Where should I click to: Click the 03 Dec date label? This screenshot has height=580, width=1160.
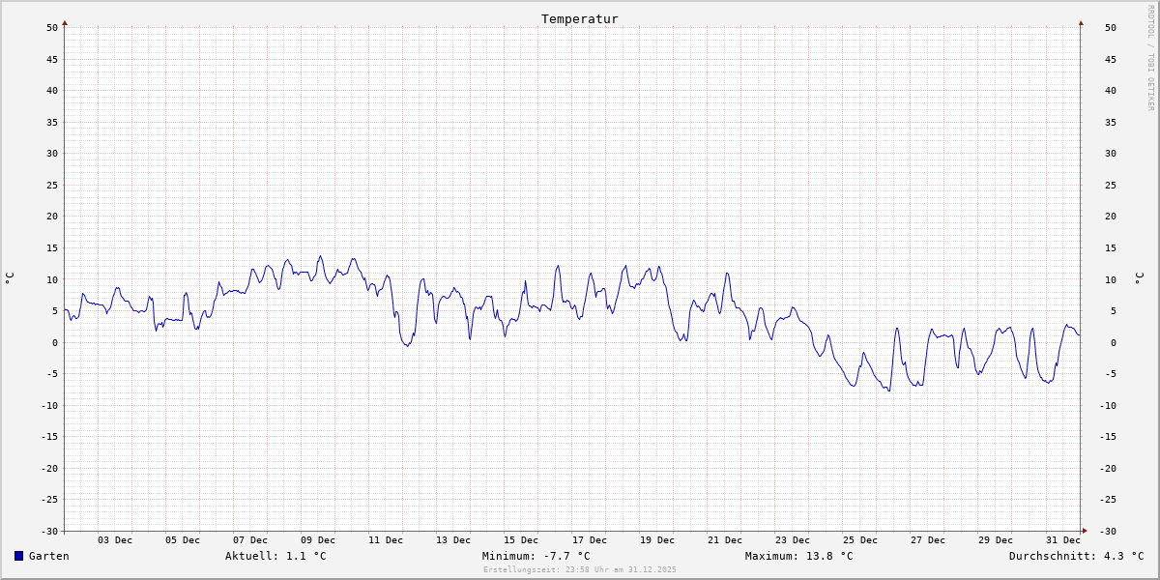tap(115, 540)
